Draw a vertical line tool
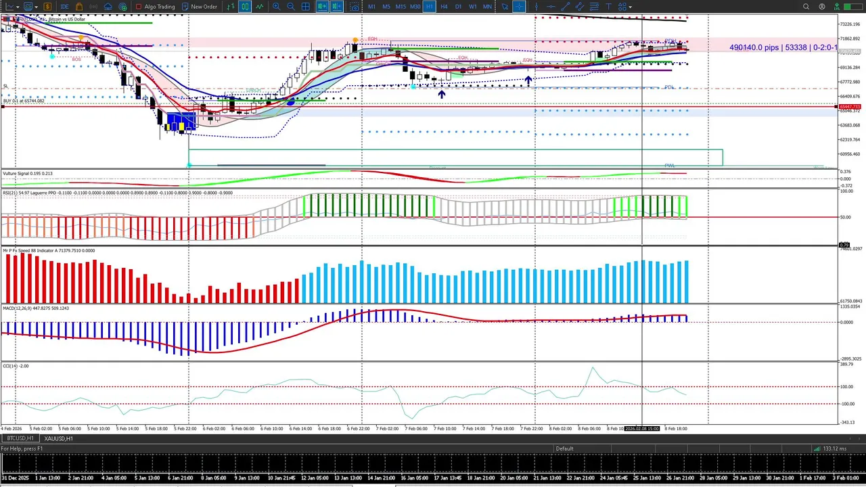866x487 pixels. 537,7
